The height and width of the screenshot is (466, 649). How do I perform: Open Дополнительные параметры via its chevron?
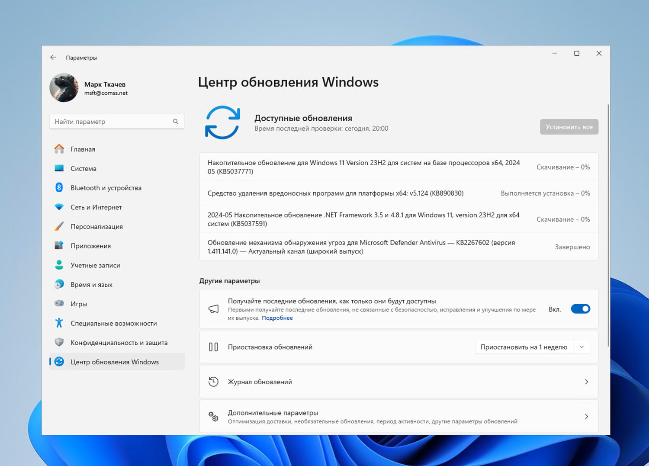(x=586, y=417)
